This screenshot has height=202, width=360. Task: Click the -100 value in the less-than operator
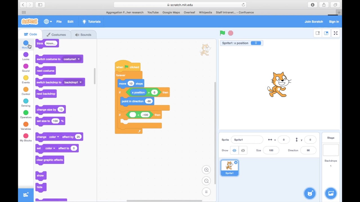[x=145, y=115]
